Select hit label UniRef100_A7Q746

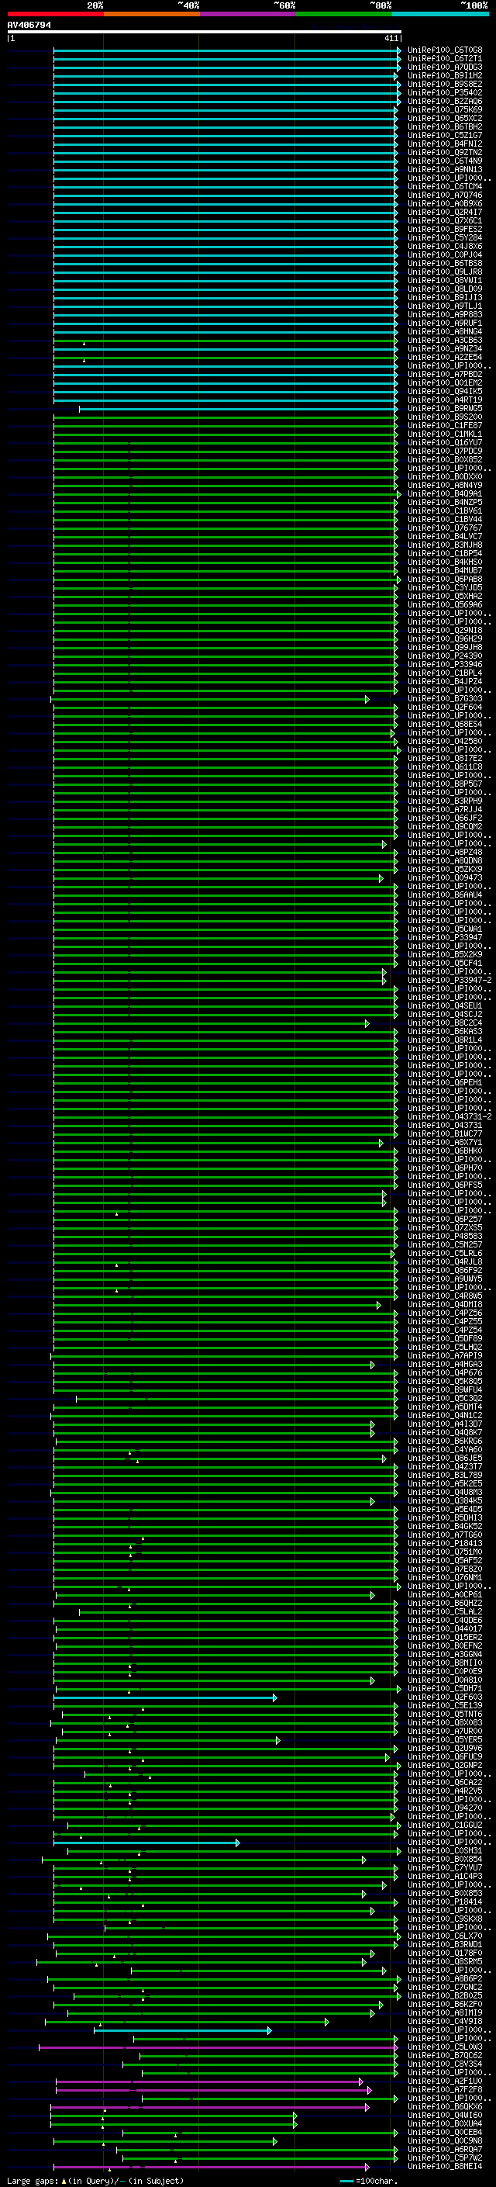coord(445,196)
